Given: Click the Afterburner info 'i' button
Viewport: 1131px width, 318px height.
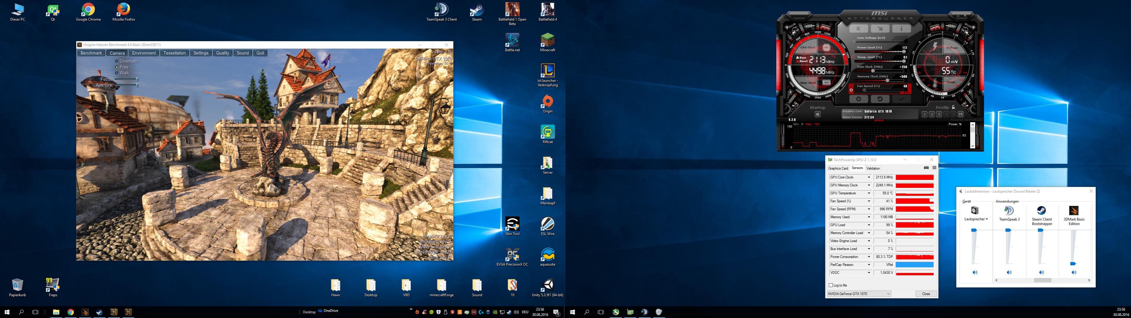Looking at the screenshot, I should coord(902,29).
